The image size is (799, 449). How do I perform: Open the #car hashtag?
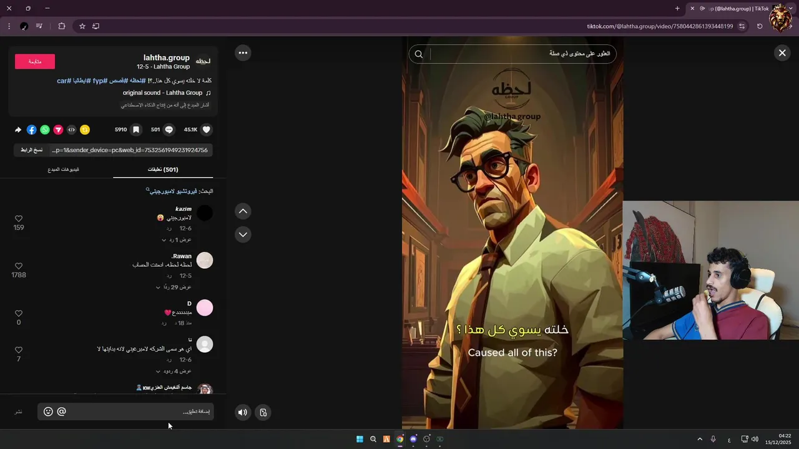64,81
